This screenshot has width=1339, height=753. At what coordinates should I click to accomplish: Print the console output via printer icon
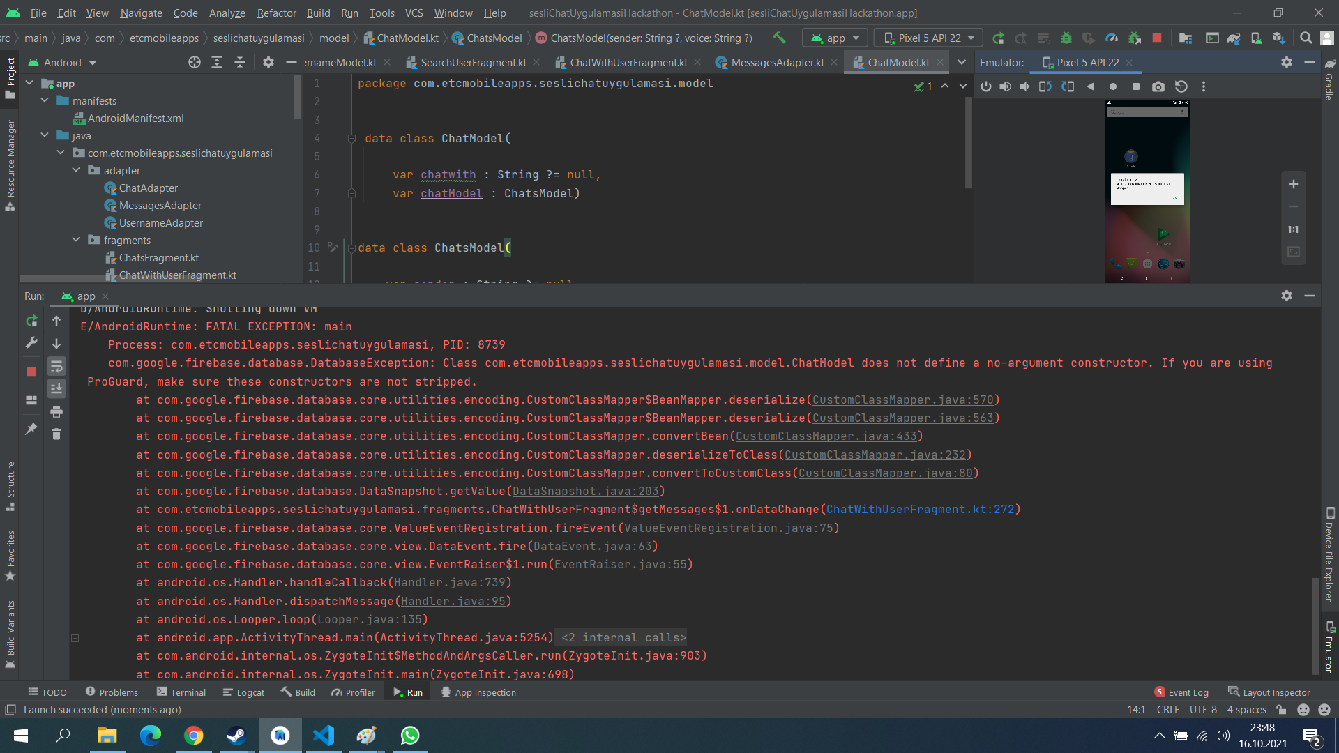click(x=56, y=411)
